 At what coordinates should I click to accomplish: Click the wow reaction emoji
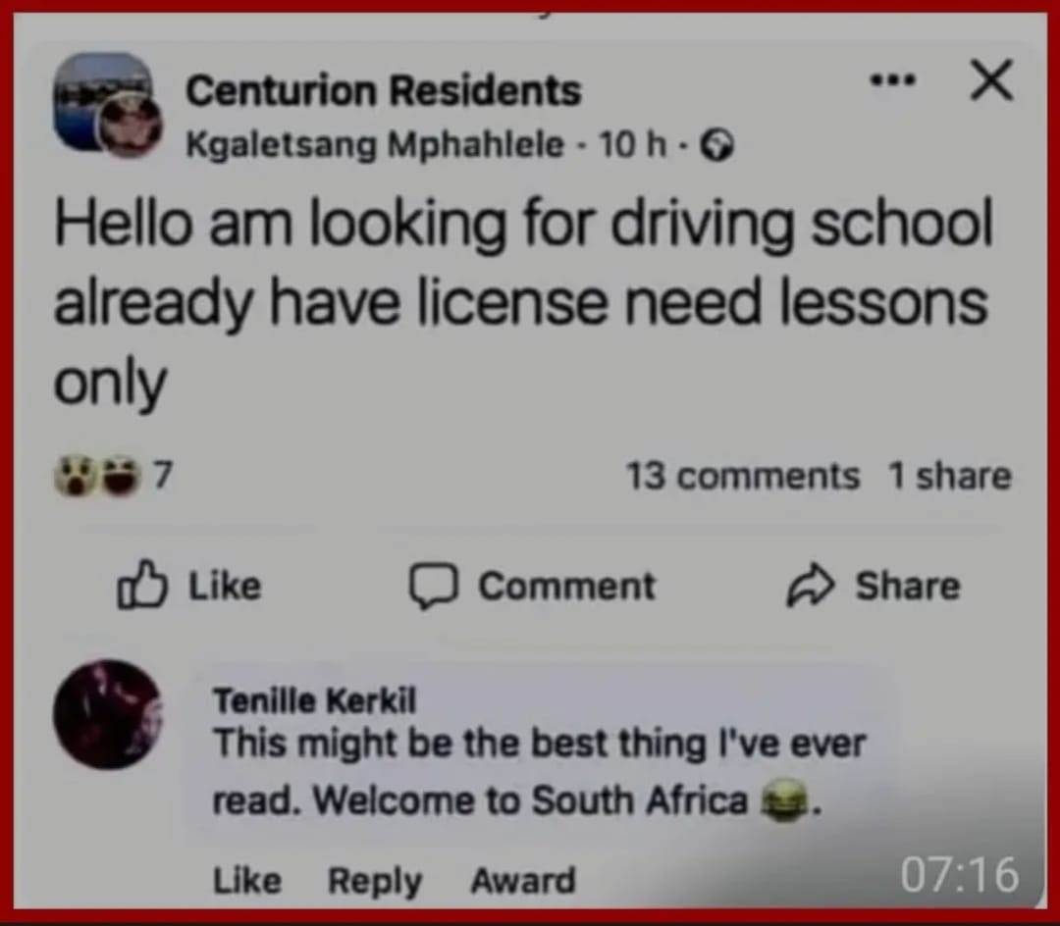coord(73,476)
